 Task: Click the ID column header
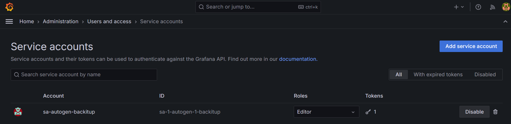pyautogui.click(x=162, y=96)
